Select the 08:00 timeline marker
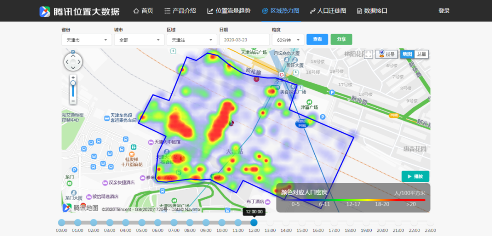Viewport: 492px width, 236px height. point(190,222)
